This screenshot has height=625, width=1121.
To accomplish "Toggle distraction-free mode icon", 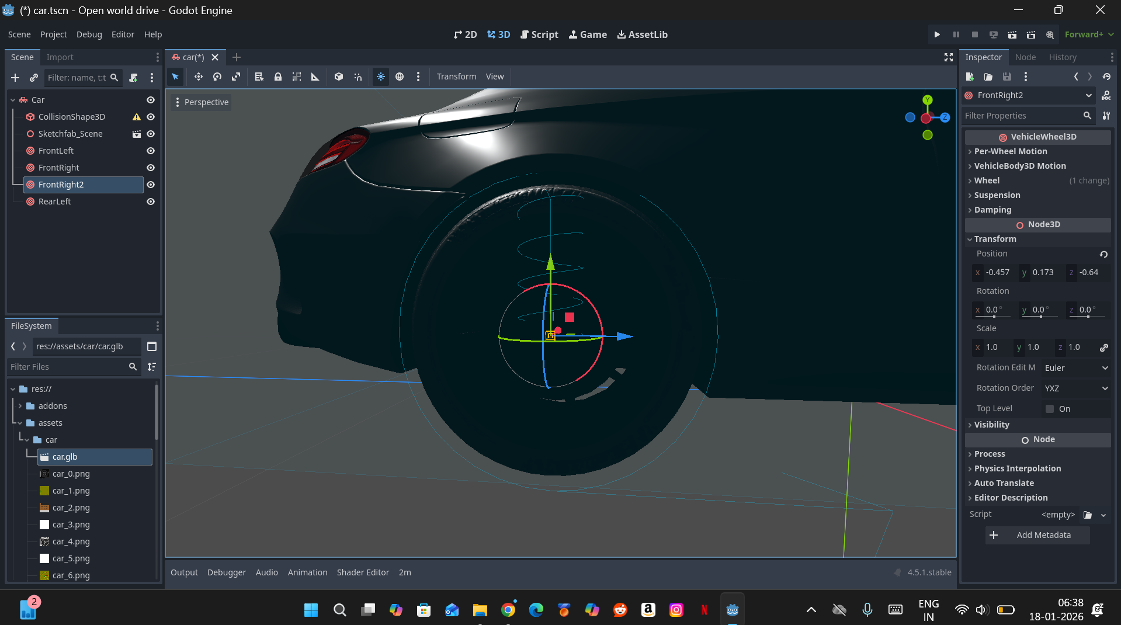I will (948, 57).
